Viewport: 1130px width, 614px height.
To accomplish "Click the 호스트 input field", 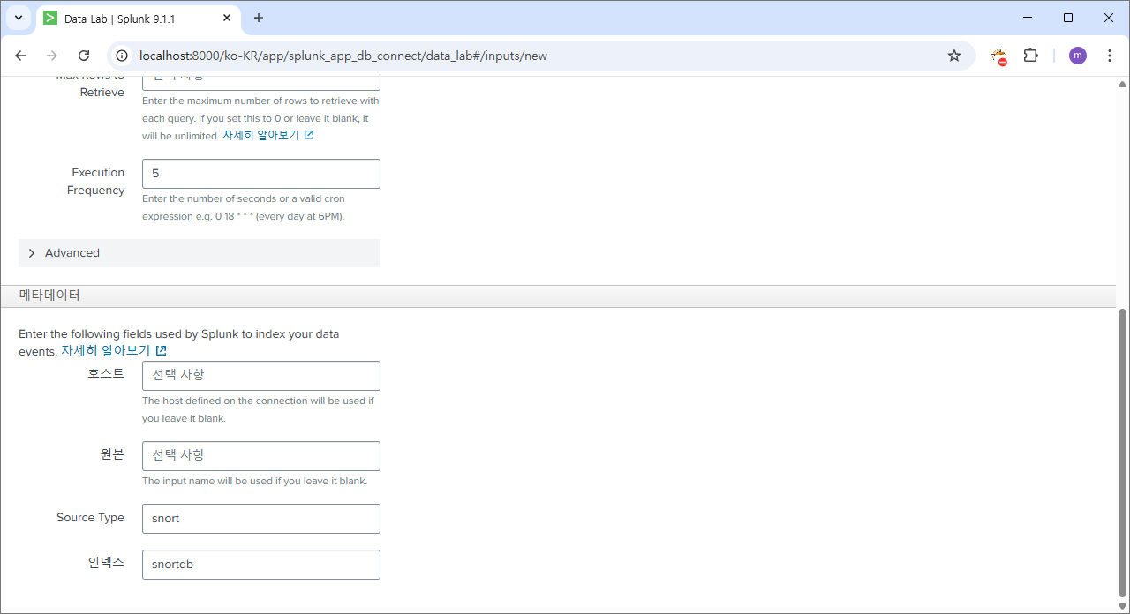I will 261,376.
